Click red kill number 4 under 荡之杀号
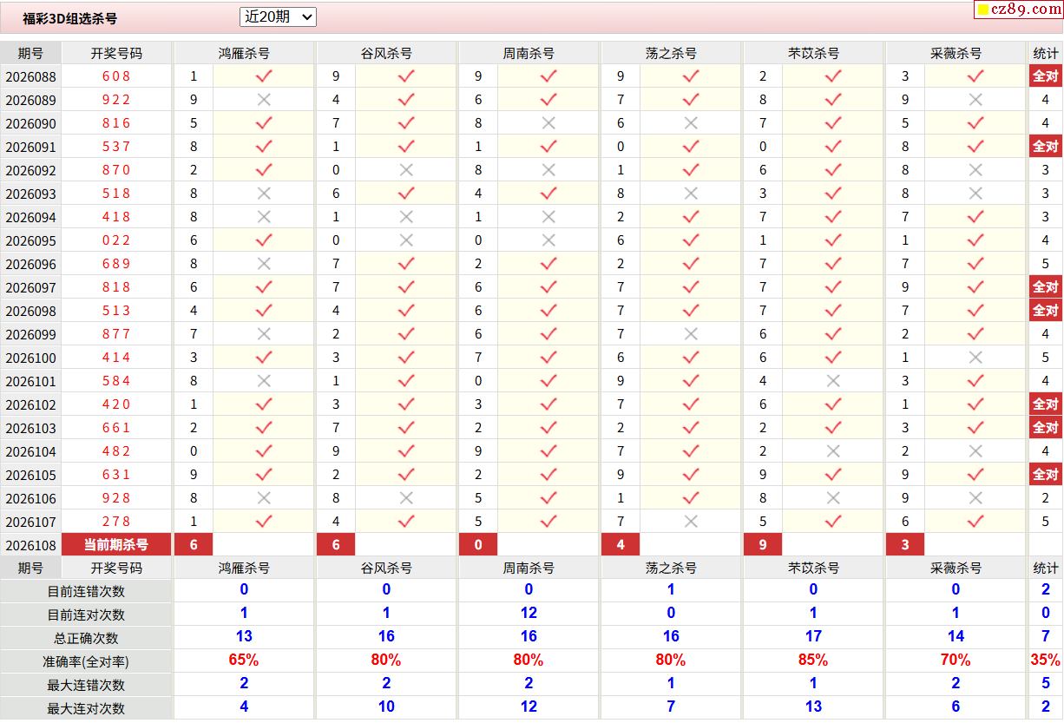This screenshot has width=1064, height=723. 621,545
